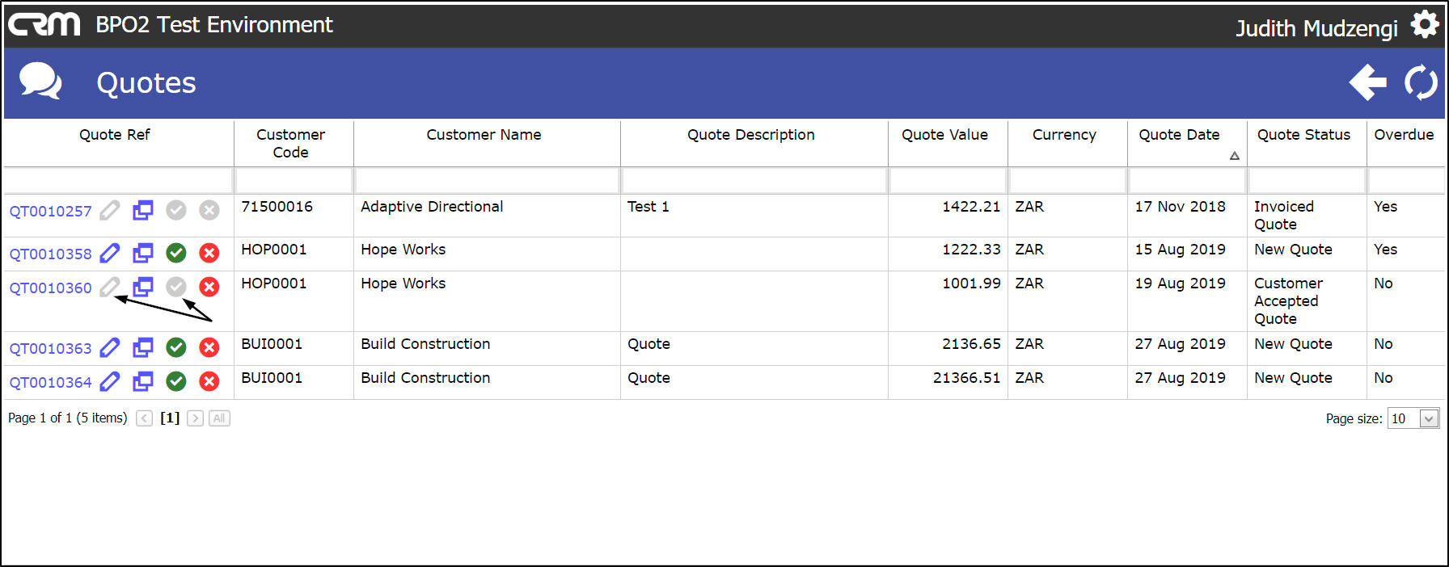
Task: Sort by the Quote Date column
Action: coord(1179,135)
